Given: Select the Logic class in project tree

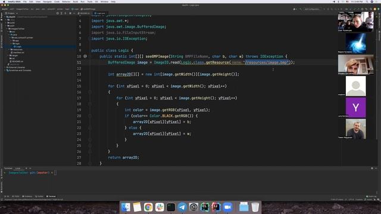Looking at the screenshot, I should pyautogui.click(x=18, y=46).
